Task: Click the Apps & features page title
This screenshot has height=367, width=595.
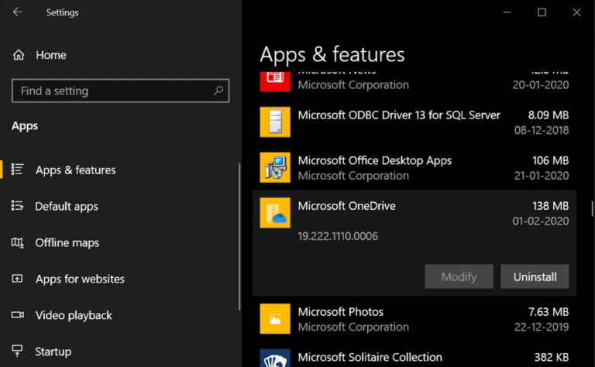Action: click(x=332, y=55)
